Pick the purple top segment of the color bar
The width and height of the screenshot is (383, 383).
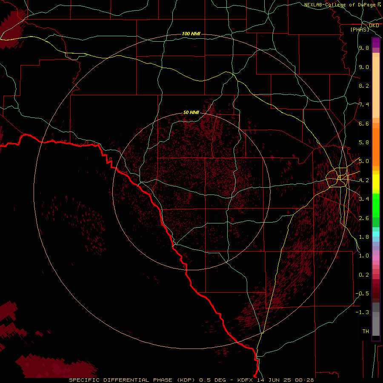[x=376, y=43]
